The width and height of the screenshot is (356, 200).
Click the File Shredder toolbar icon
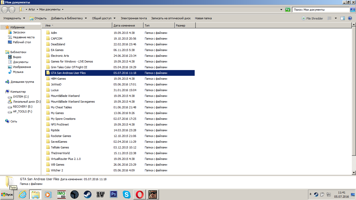[x=312, y=18]
